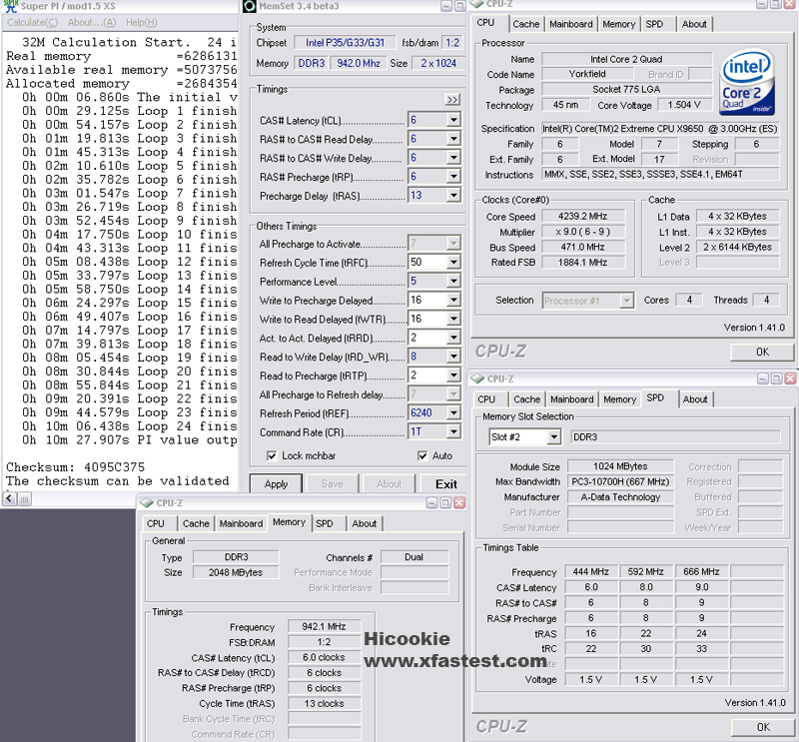The width and height of the screenshot is (799, 742).
Task: Click the Apply button in MemSet
Action: tap(276, 483)
